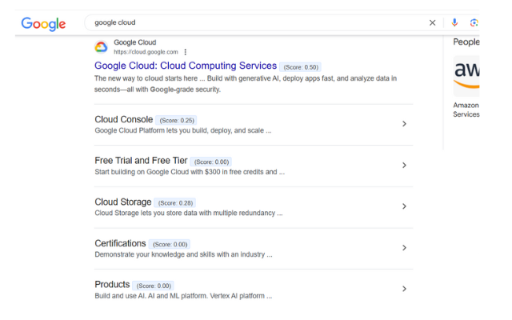This screenshot has height=320, width=512.
Task: Start voice search with the microphone icon
Action: (x=454, y=22)
